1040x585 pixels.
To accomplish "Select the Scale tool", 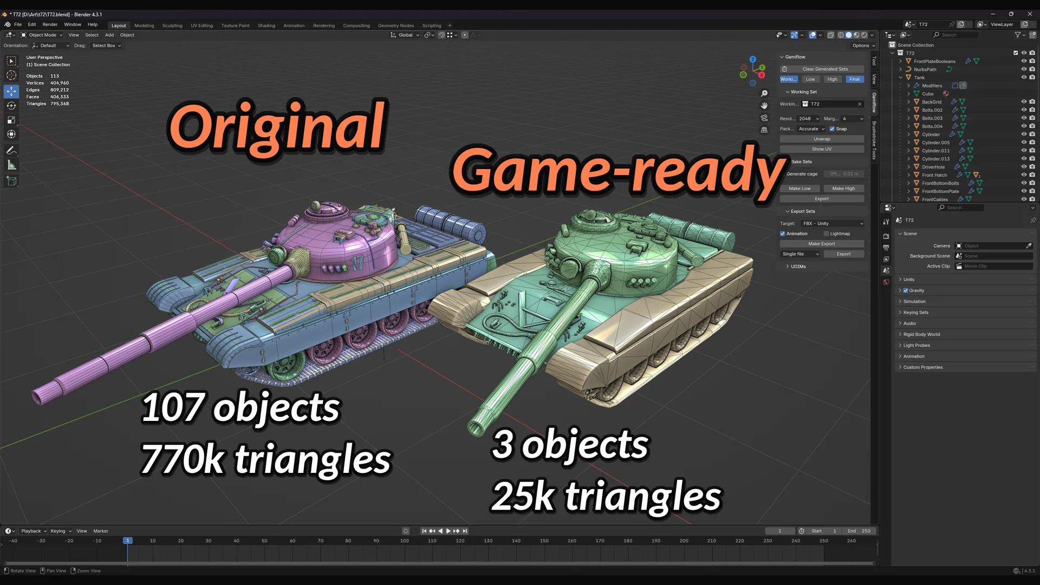I will coord(11,120).
